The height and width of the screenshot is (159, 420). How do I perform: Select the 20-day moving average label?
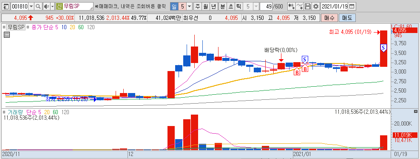[72, 27]
